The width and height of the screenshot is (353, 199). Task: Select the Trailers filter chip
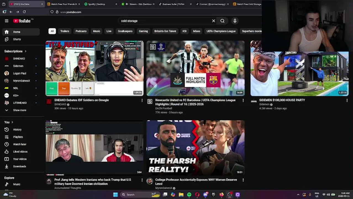(x=65, y=31)
